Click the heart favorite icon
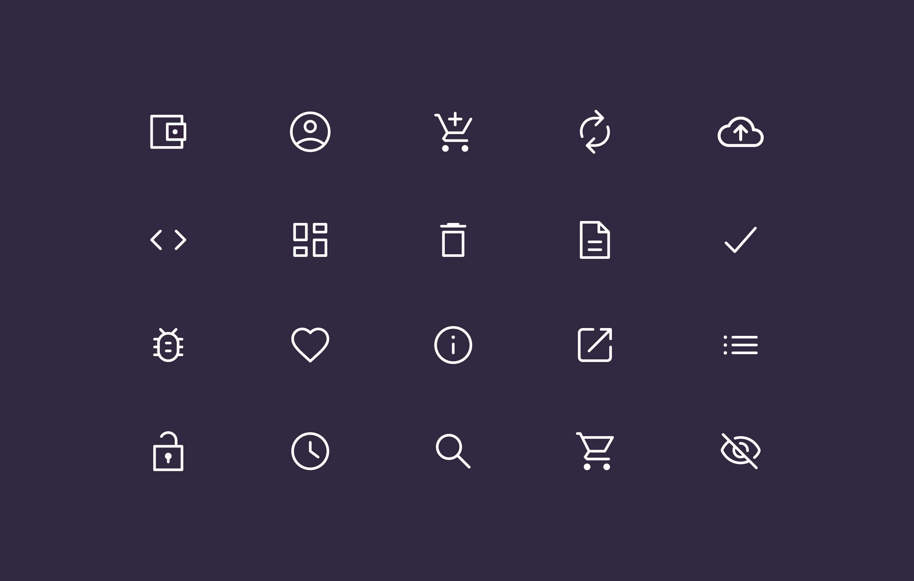Screen dimensions: 914x581 (x=310, y=345)
